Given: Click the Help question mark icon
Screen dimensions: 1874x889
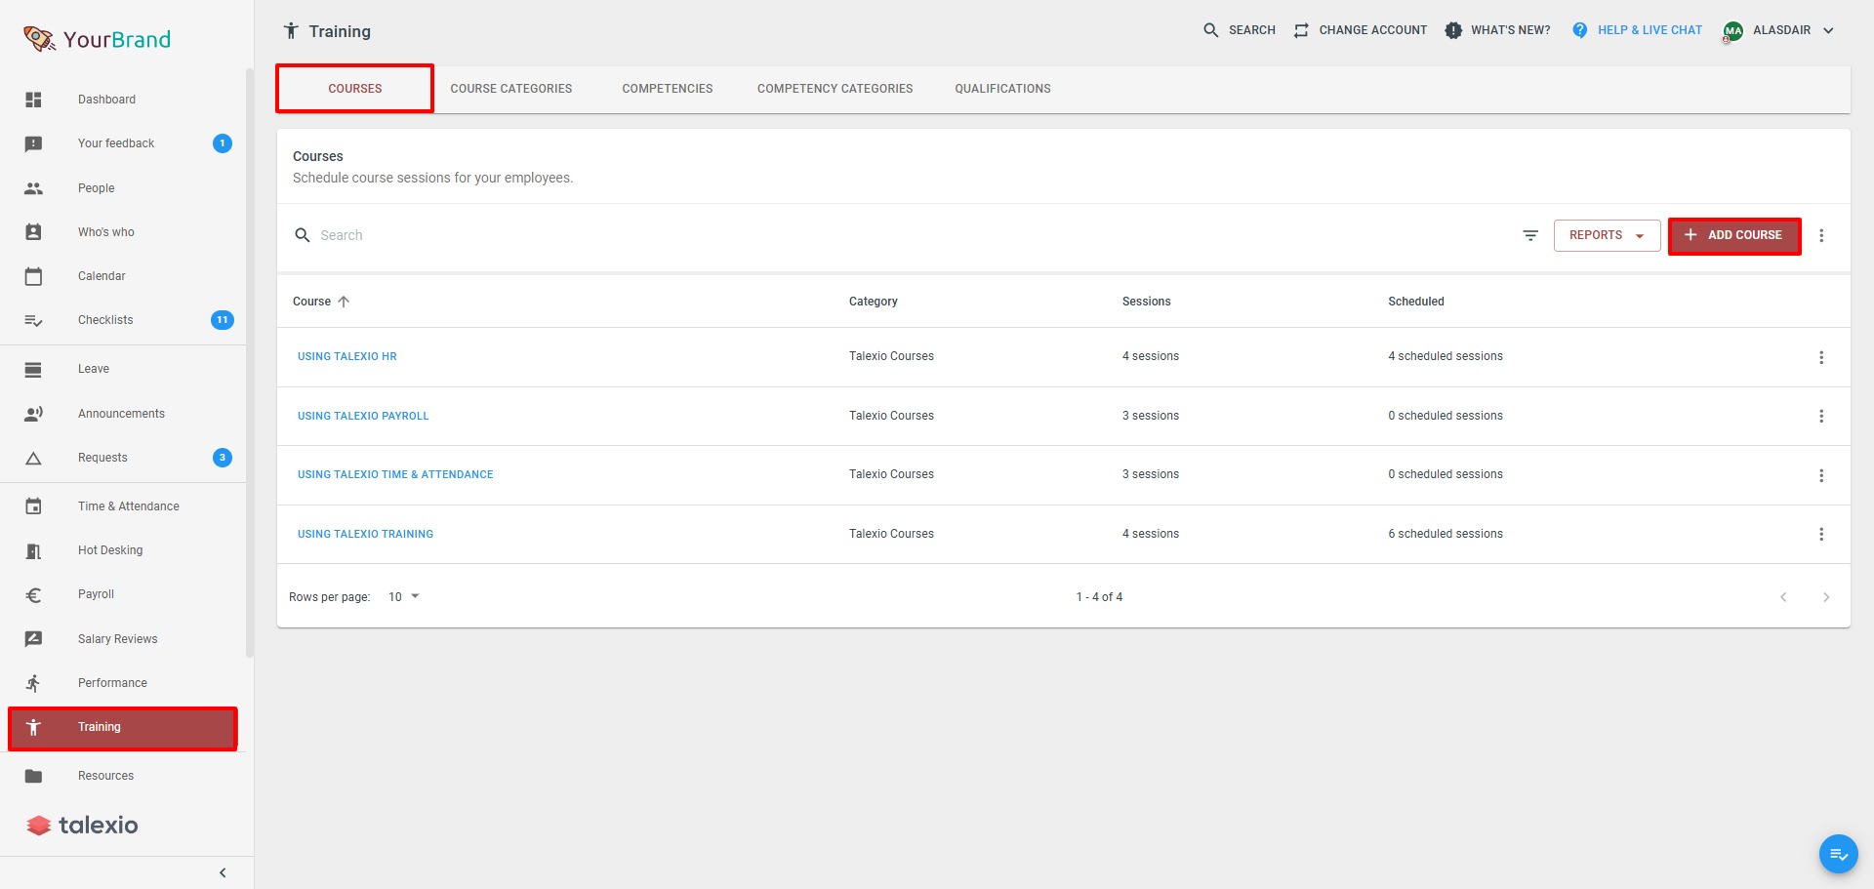Looking at the screenshot, I should [1579, 30].
